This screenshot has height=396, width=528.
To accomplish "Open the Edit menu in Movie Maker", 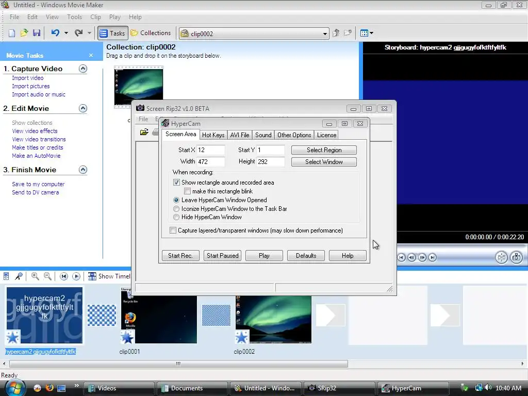I will 32,17.
